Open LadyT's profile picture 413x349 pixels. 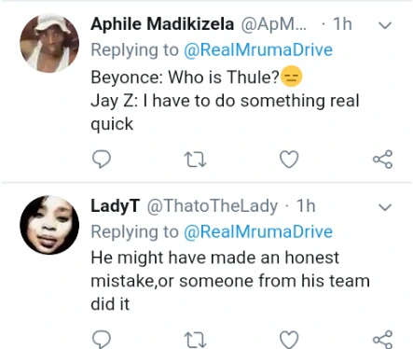pos(49,225)
